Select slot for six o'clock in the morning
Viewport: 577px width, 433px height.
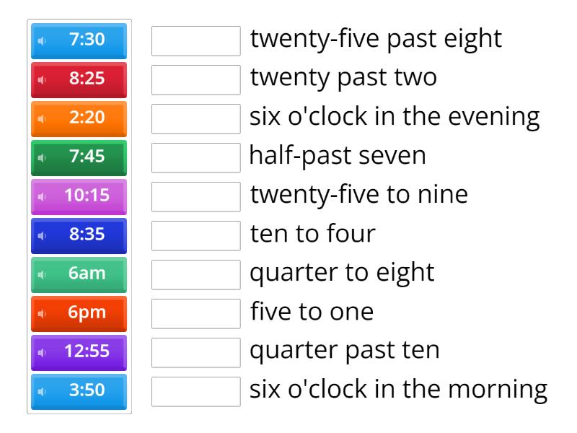[x=196, y=392]
